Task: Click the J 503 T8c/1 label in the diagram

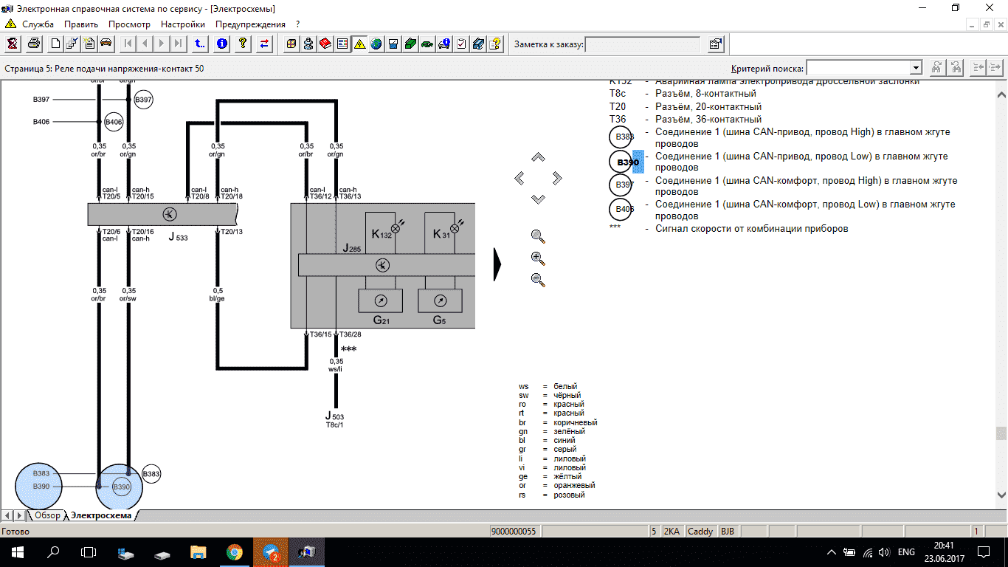Action: (x=334, y=421)
